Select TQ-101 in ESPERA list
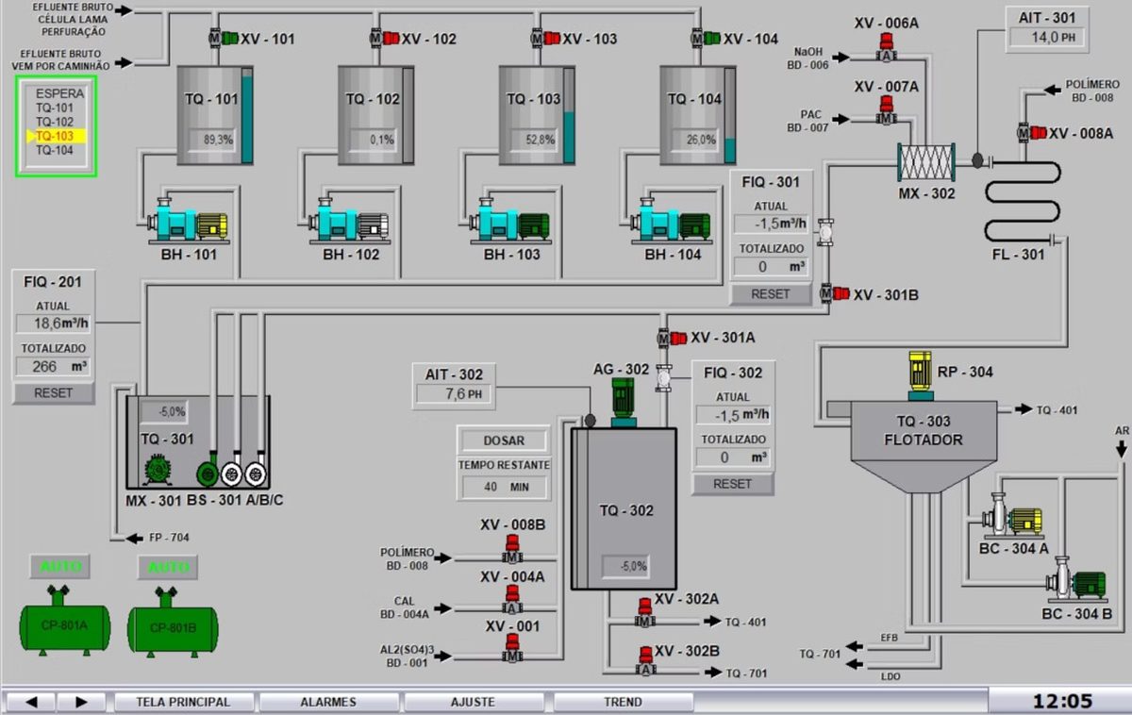This screenshot has width=1132, height=715. click(x=55, y=108)
